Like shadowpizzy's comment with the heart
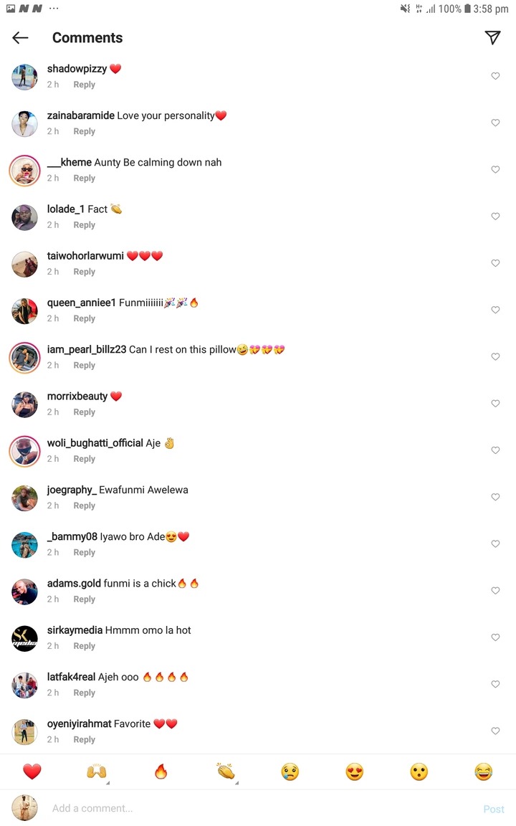Viewport: 516px width, 826px height. (495, 76)
